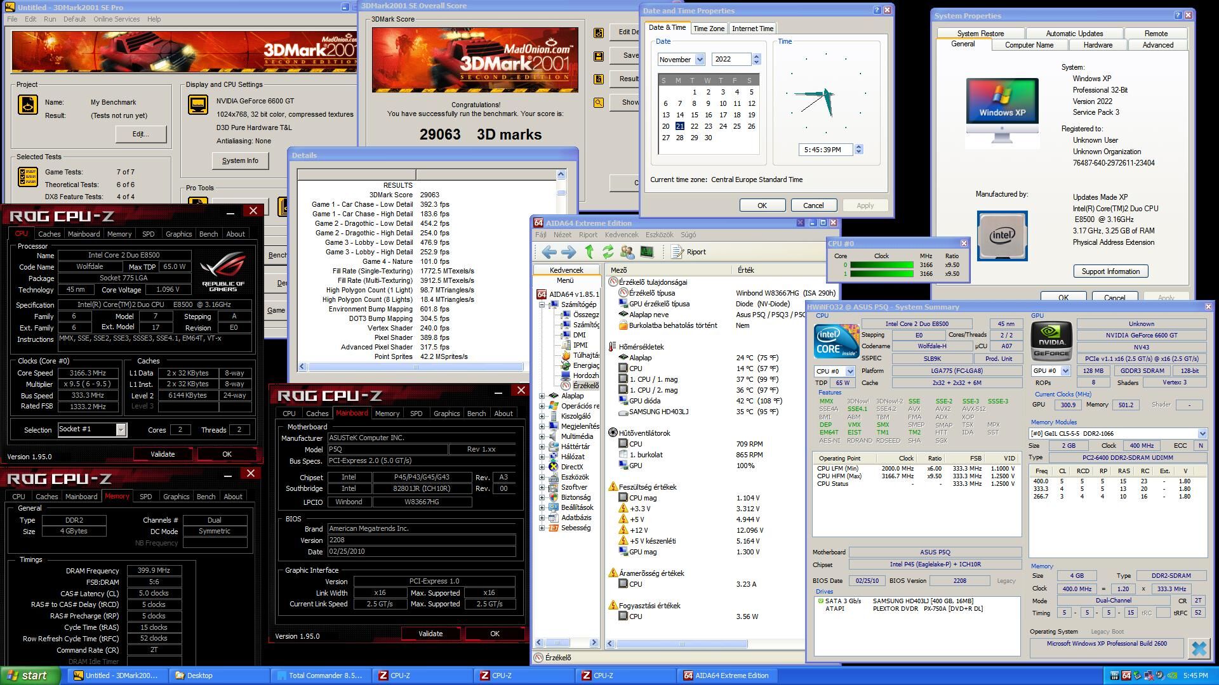Go back with AIDA64 toolbar back arrow

coord(549,252)
